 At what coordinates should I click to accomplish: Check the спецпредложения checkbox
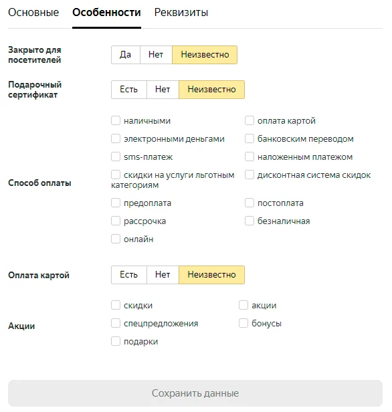pos(116,323)
